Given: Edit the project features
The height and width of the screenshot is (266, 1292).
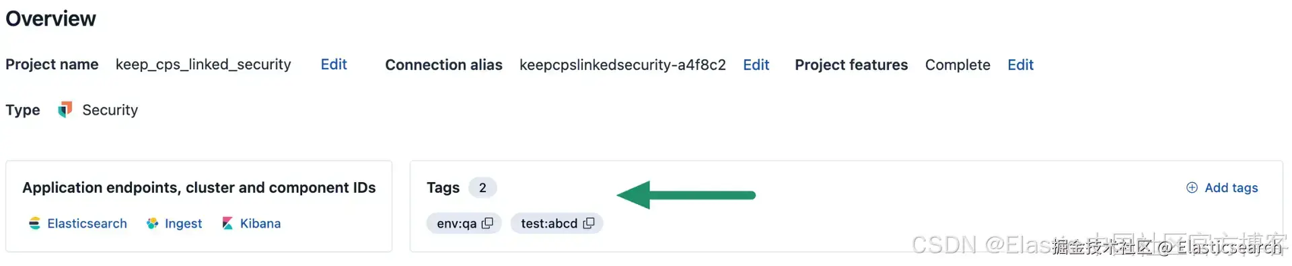Looking at the screenshot, I should (1020, 64).
